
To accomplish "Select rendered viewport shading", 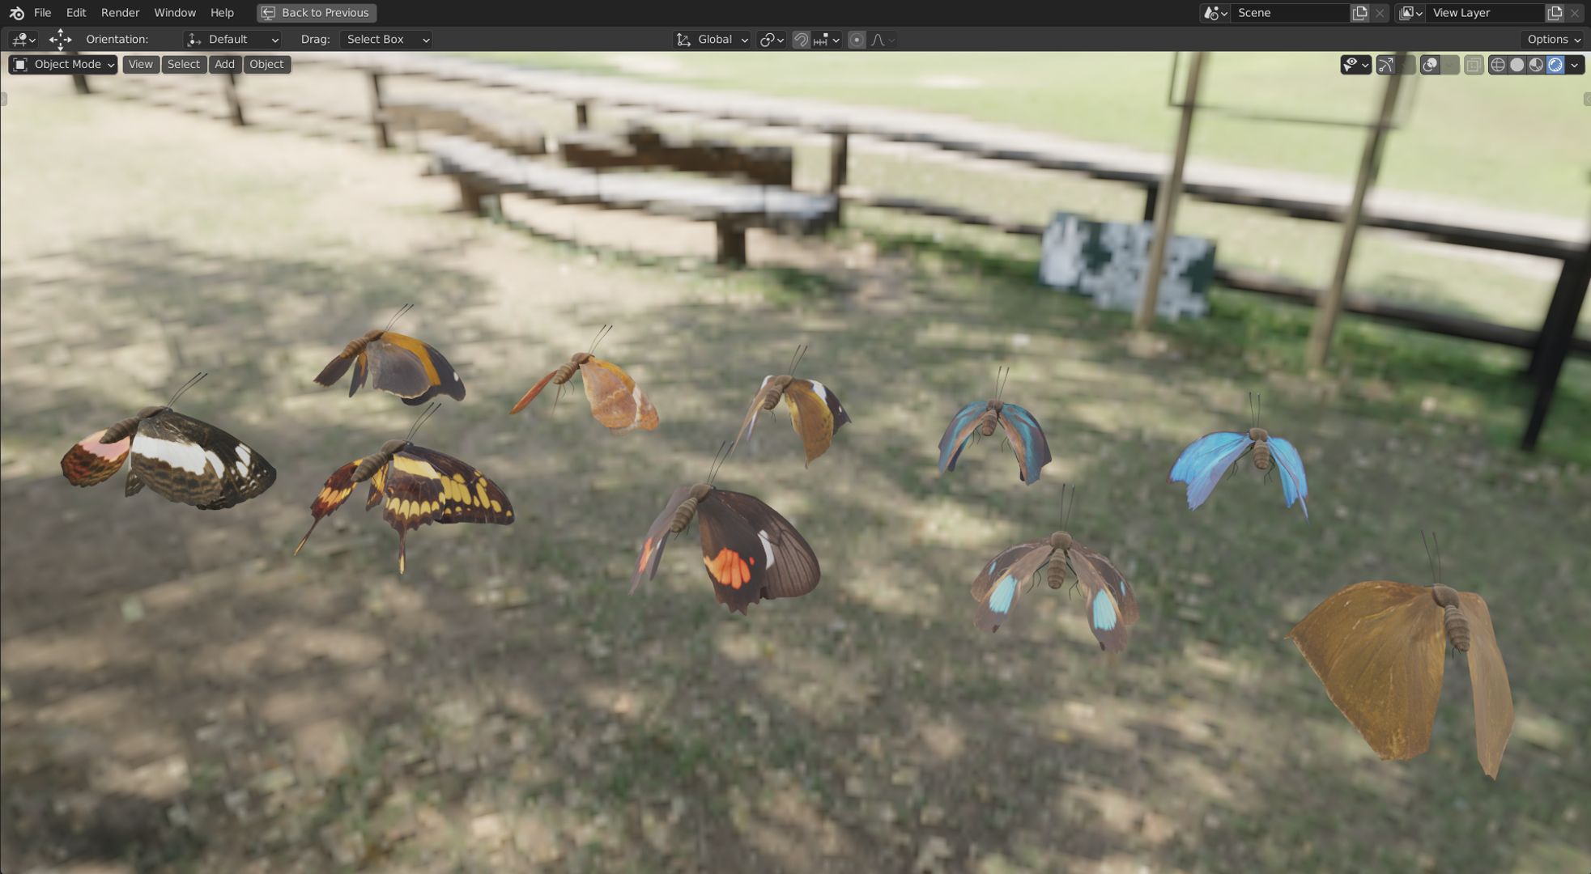I will point(1555,65).
